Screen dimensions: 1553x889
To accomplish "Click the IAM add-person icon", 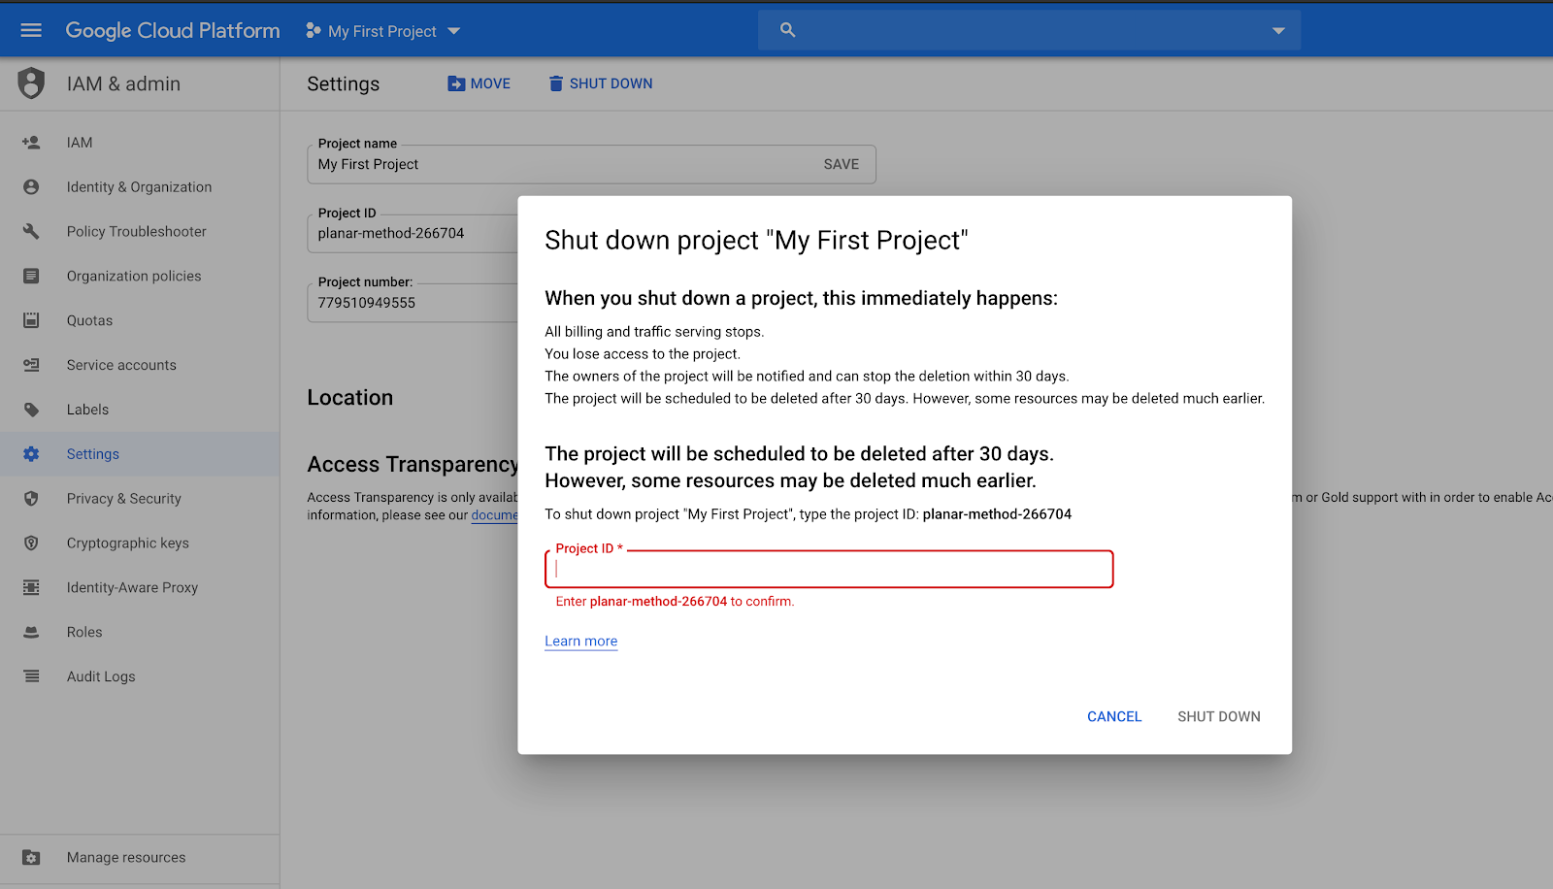I will (31, 143).
